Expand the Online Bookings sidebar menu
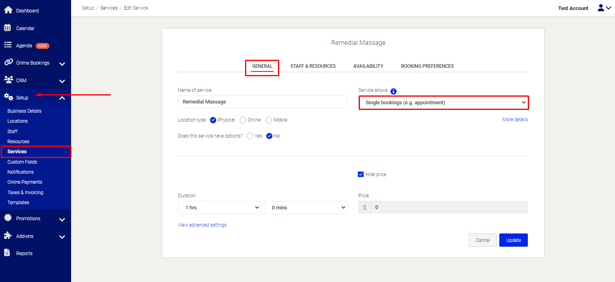This screenshot has height=282, width=615. click(x=62, y=63)
